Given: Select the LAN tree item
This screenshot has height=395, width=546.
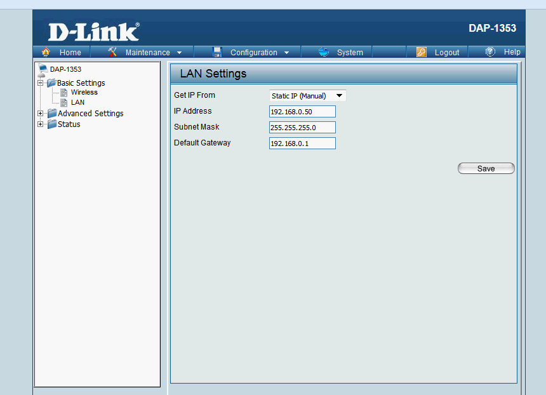Looking at the screenshot, I should coord(77,102).
